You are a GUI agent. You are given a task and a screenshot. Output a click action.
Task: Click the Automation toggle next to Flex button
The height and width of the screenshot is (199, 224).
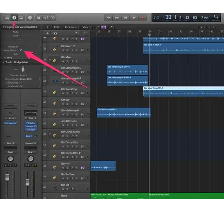click(x=97, y=27)
